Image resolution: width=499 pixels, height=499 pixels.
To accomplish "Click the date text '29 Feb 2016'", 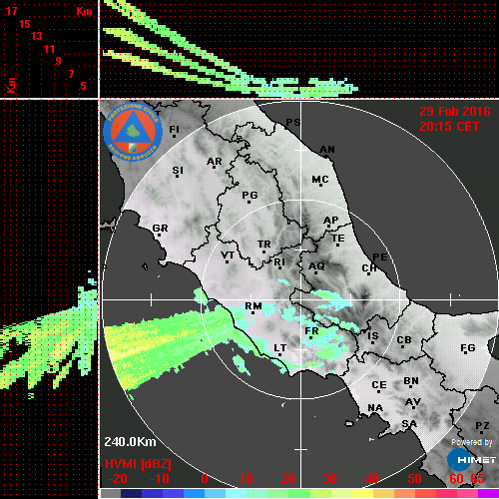I will [x=455, y=112].
